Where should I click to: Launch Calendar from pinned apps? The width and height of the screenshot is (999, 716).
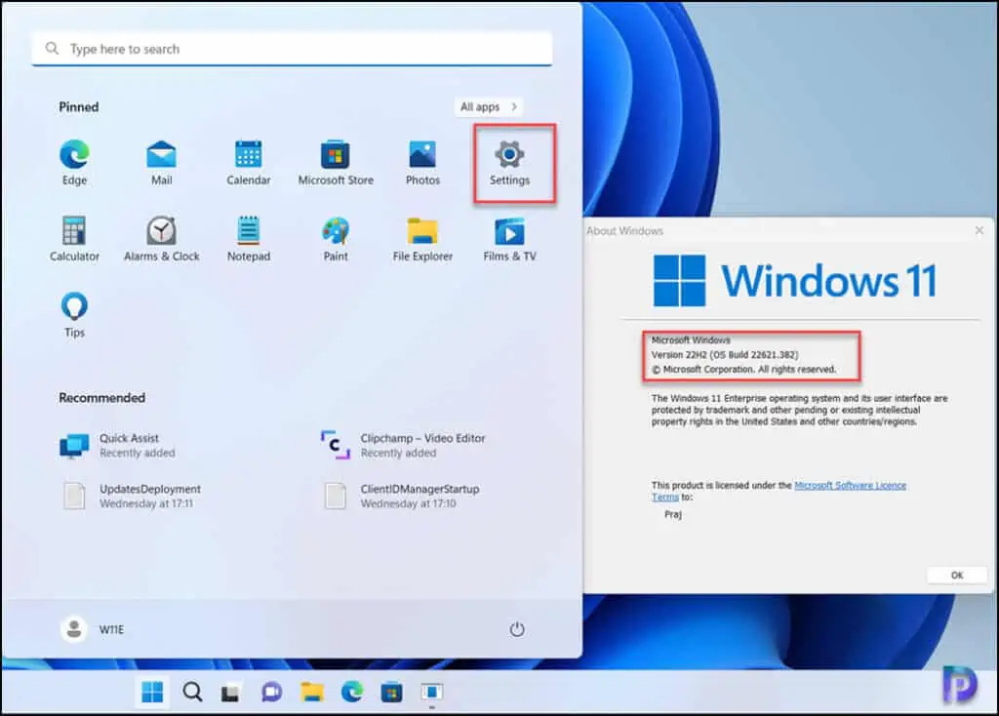[x=249, y=163]
